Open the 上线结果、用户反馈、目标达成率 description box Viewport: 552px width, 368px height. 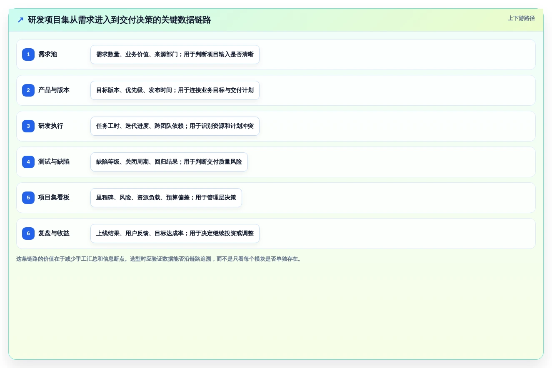coord(175,234)
